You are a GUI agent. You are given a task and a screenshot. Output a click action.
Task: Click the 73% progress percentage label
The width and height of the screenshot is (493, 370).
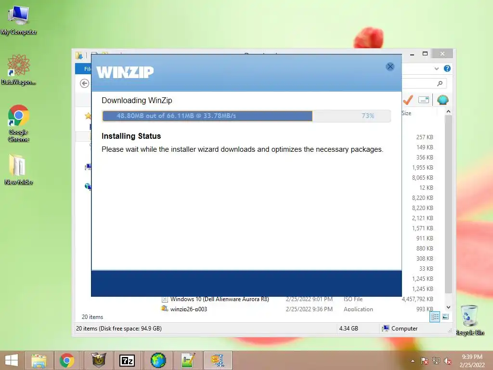(x=367, y=116)
